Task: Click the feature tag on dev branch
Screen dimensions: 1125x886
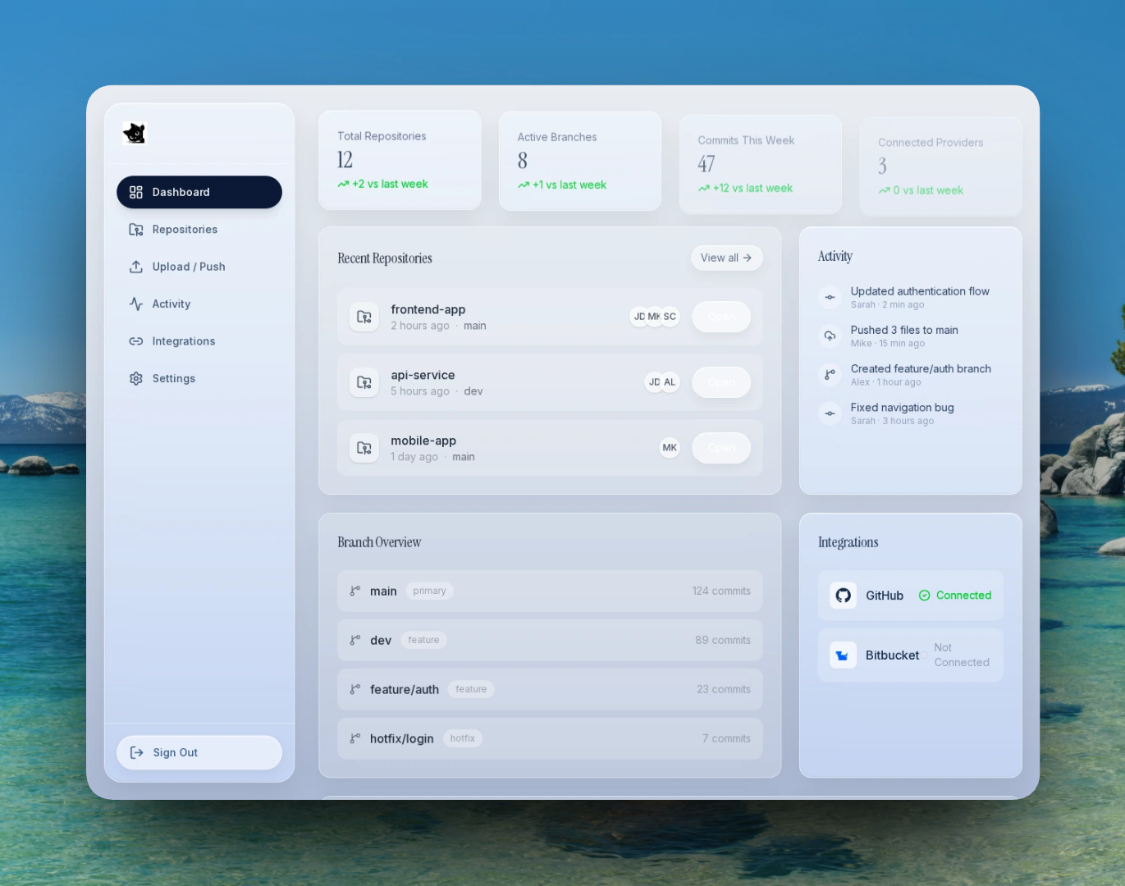Action: (x=423, y=640)
